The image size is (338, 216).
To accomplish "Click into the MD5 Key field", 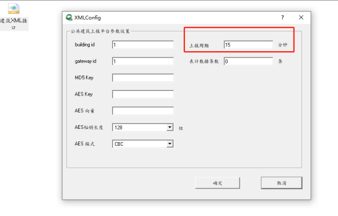I will point(143,78).
